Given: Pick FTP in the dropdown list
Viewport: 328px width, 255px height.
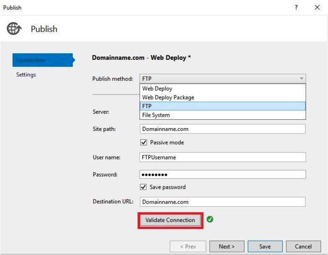Looking at the screenshot, I should [x=223, y=106].
